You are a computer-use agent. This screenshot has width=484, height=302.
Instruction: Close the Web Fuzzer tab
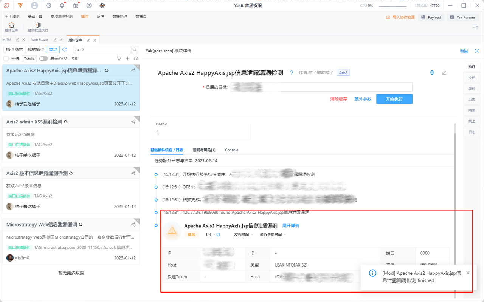click(x=61, y=40)
